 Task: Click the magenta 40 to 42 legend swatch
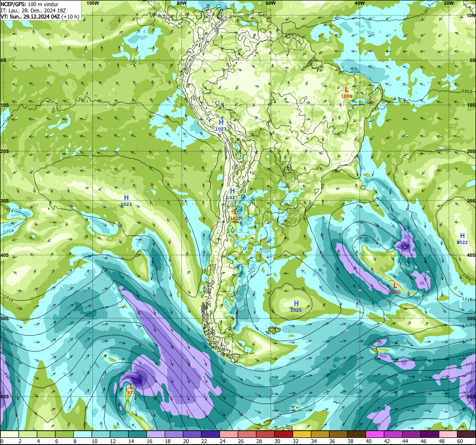pyautogui.click(x=375, y=435)
